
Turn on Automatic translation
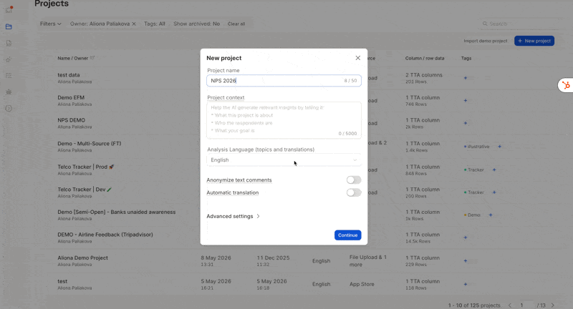point(354,192)
